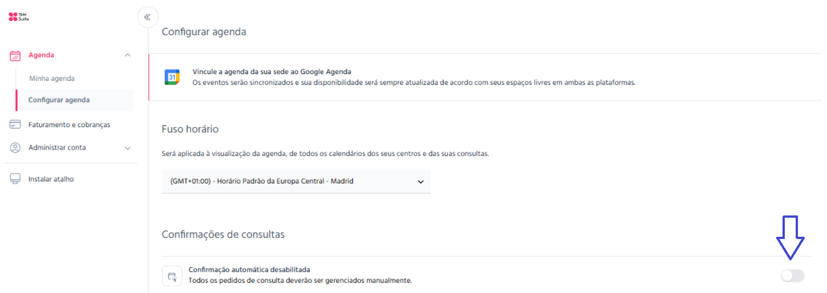
Task: Click the TMH Suite logo
Action: (x=19, y=17)
